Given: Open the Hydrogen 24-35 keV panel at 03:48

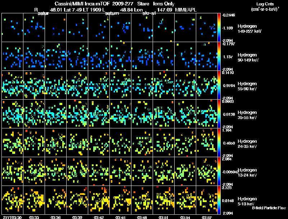Looking at the screenshot, I should point(142,143).
